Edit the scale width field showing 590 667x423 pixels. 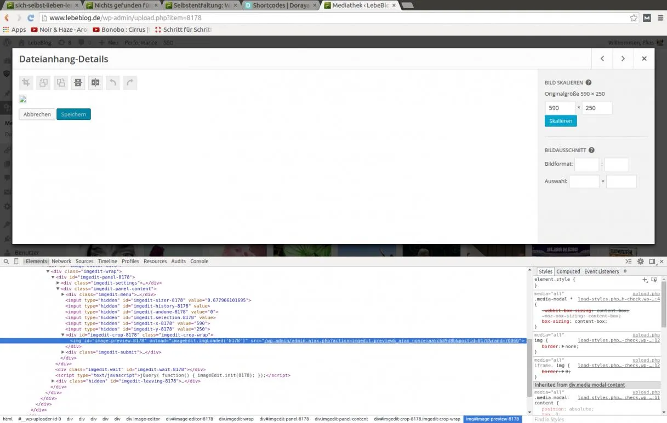[x=560, y=108]
